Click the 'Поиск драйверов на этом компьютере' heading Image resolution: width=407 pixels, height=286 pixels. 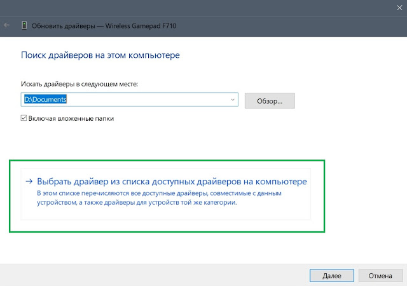(100, 55)
